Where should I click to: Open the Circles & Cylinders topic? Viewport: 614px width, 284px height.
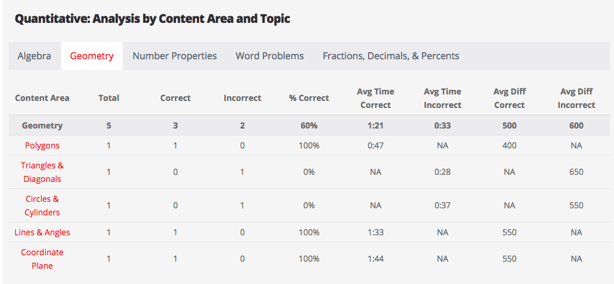(42, 205)
